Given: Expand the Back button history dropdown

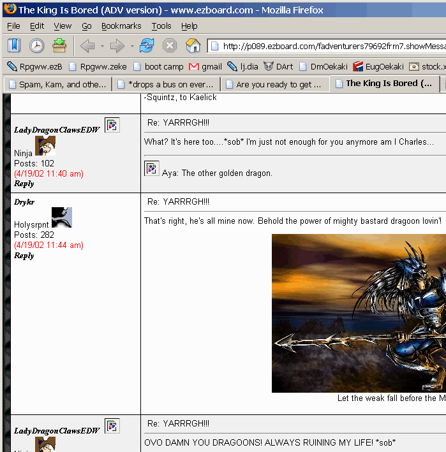Looking at the screenshot, I should point(102,46).
